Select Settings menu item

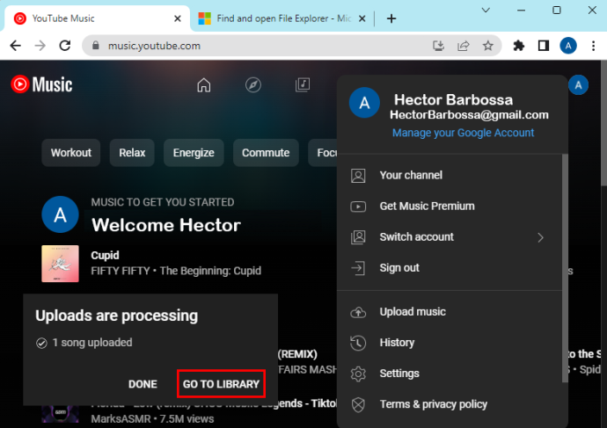[x=450, y=374]
